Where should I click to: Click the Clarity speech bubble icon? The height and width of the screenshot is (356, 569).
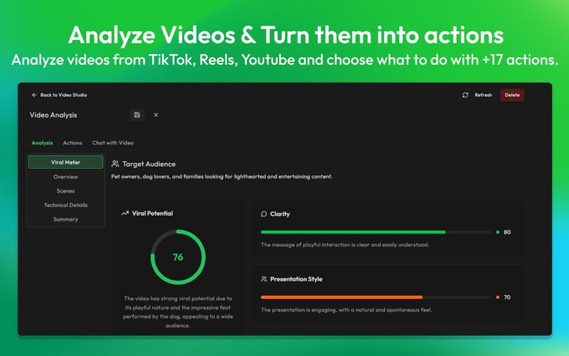[x=264, y=214]
